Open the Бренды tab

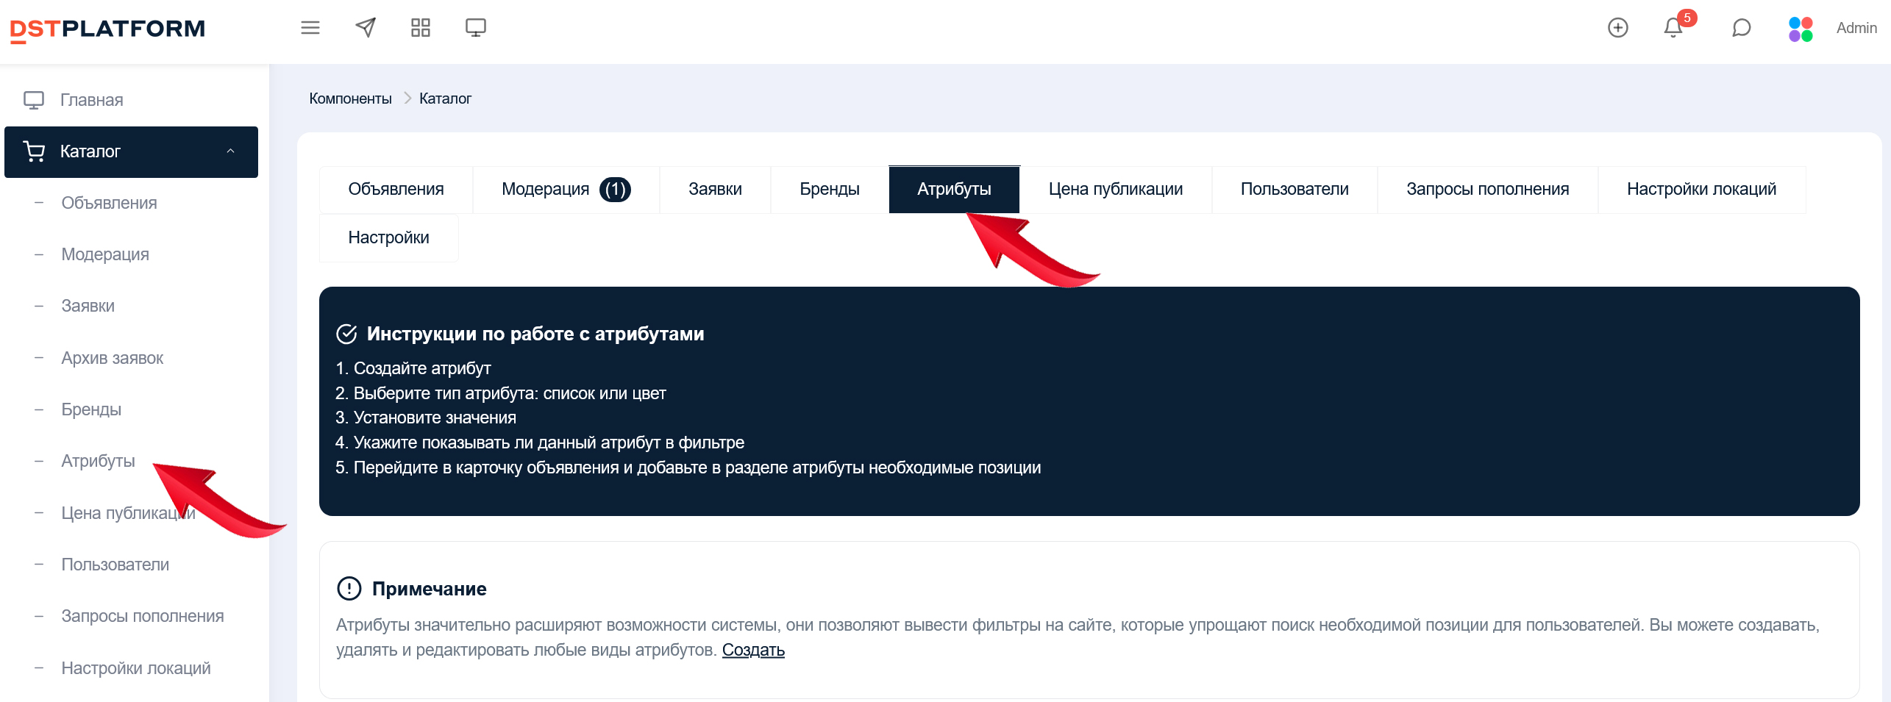[x=829, y=190]
